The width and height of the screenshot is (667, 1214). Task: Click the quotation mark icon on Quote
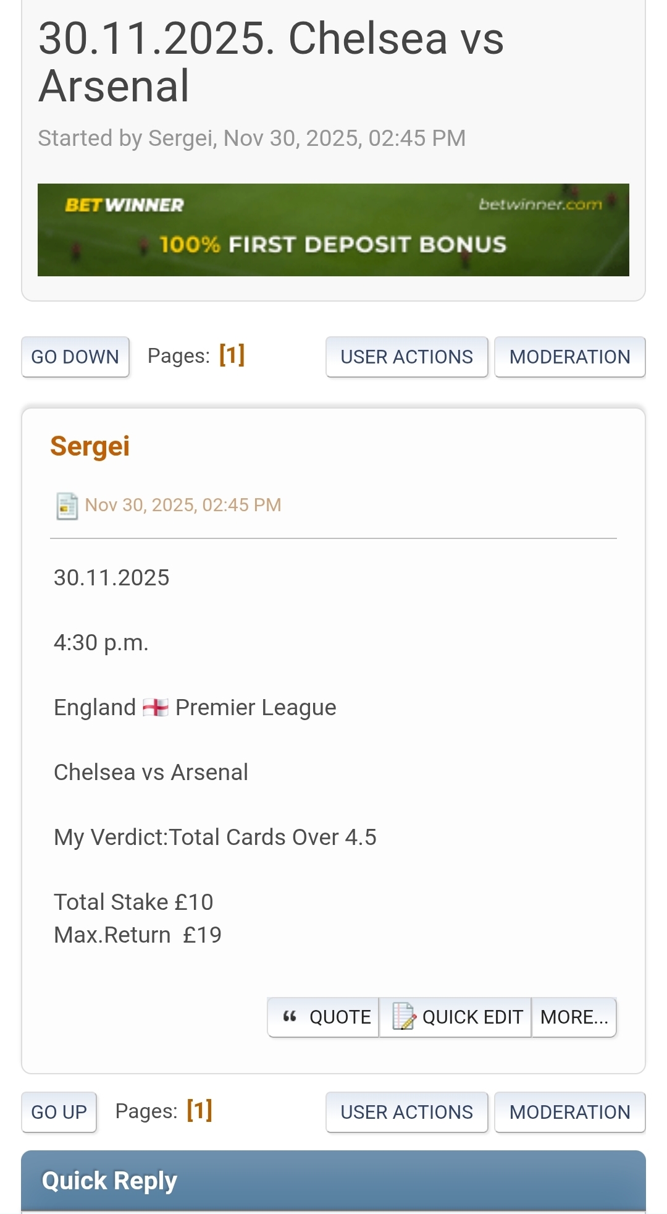pos(290,1016)
